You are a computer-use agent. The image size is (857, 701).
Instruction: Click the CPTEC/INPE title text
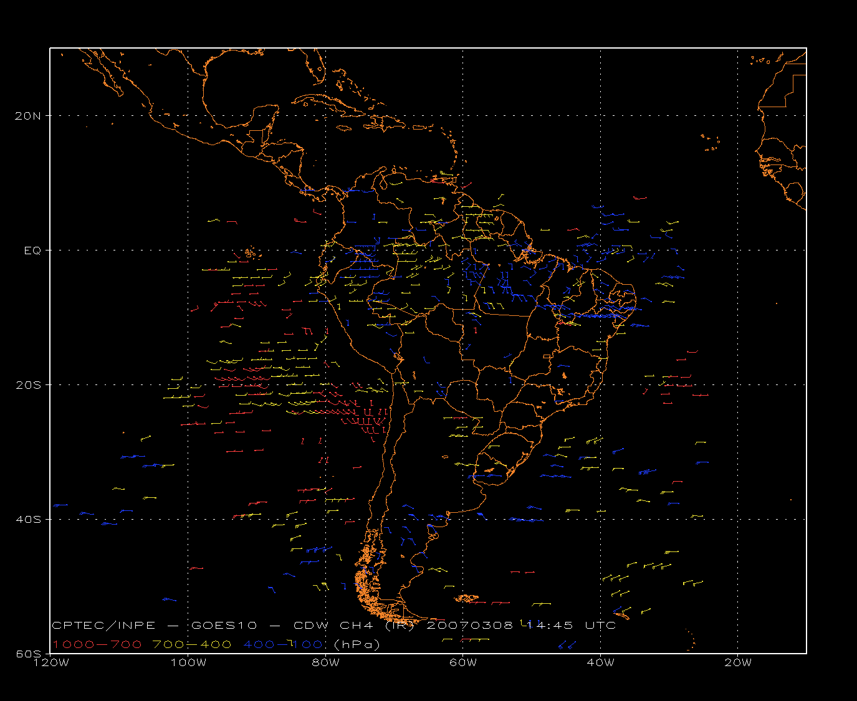[x=103, y=626]
